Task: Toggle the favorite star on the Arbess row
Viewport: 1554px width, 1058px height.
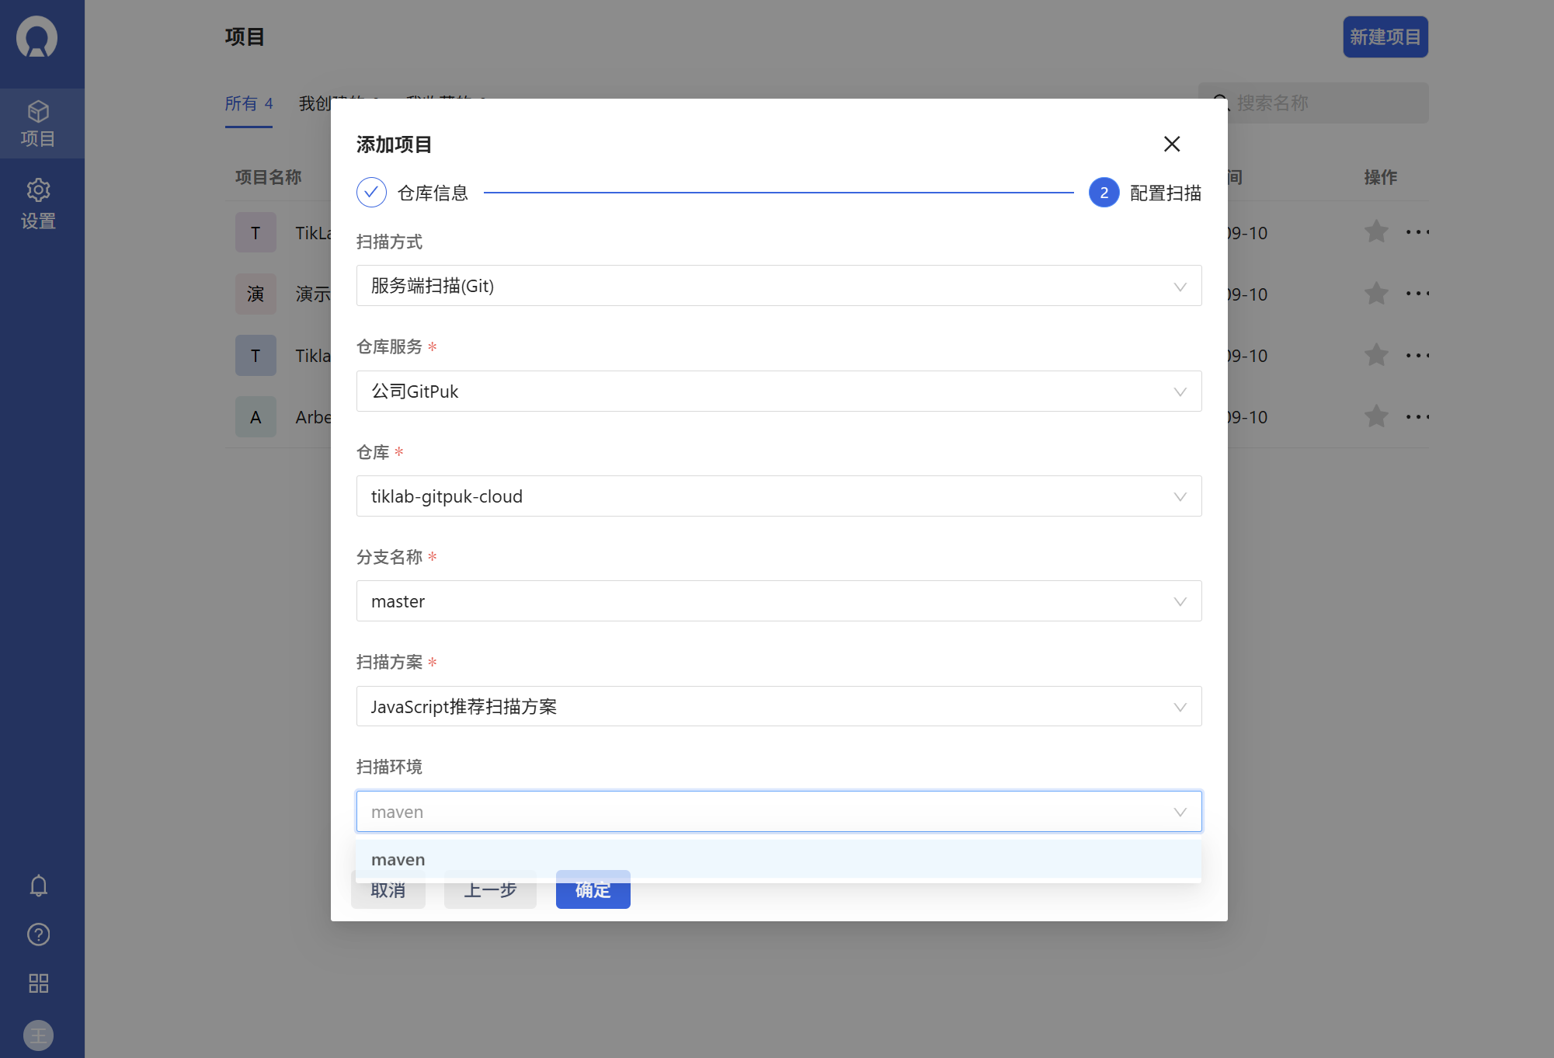Action: click(1376, 416)
